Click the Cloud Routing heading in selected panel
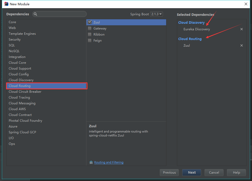The image size is (252, 181). [x=190, y=39]
